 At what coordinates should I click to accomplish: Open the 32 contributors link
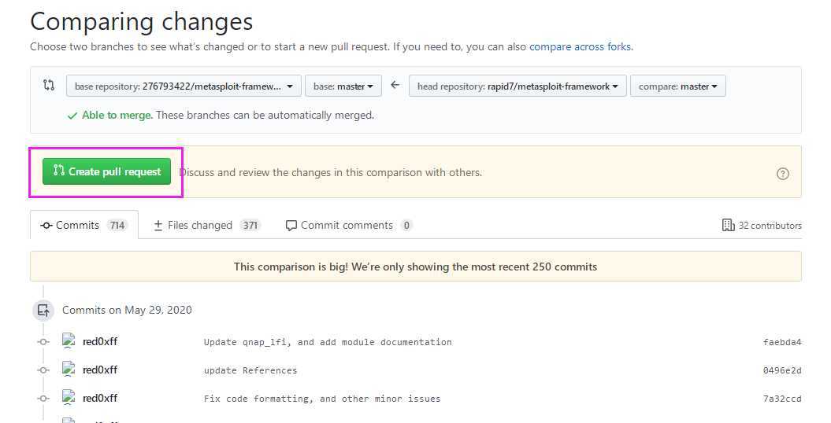click(770, 226)
